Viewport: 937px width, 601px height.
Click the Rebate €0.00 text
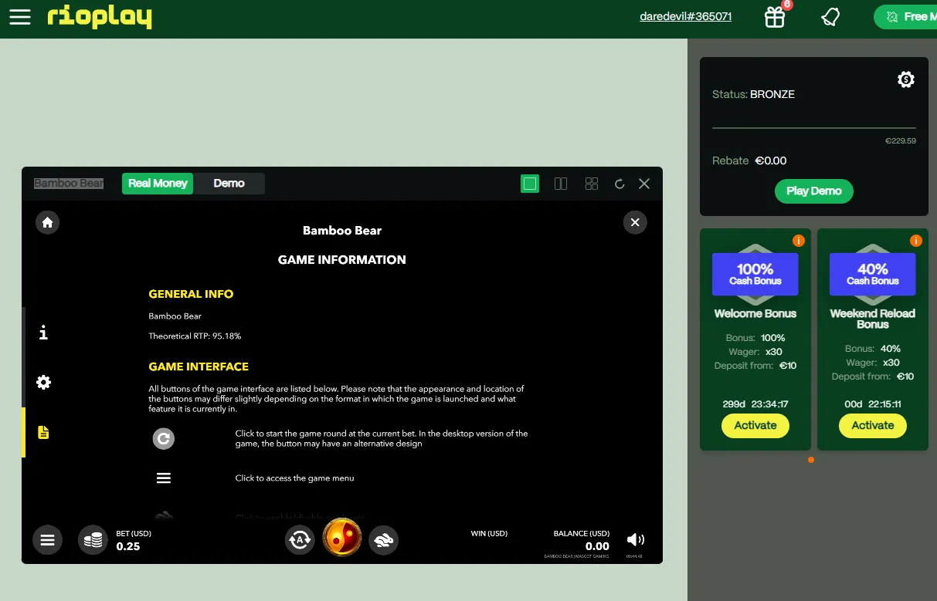[x=749, y=160]
